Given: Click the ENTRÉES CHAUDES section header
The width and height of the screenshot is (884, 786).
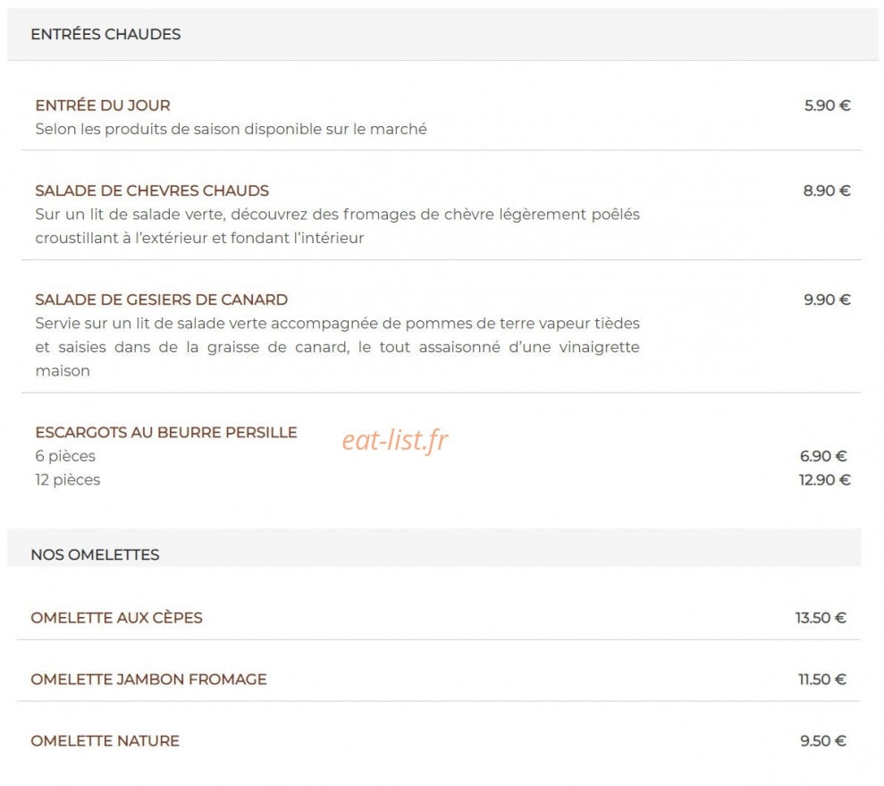Looking at the screenshot, I should [105, 34].
